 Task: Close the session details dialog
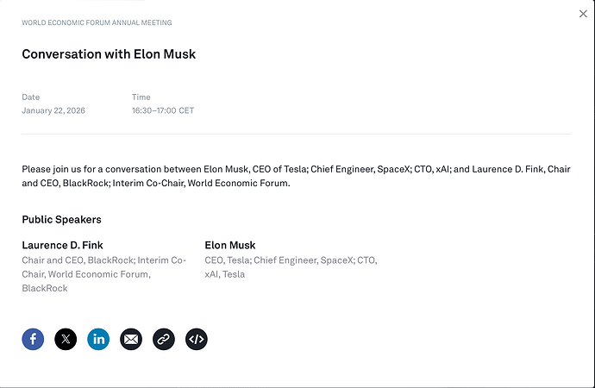[583, 14]
